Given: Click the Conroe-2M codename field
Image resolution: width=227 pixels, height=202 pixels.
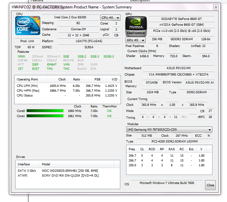Looking at the screenshot, I should [x=78, y=29].
